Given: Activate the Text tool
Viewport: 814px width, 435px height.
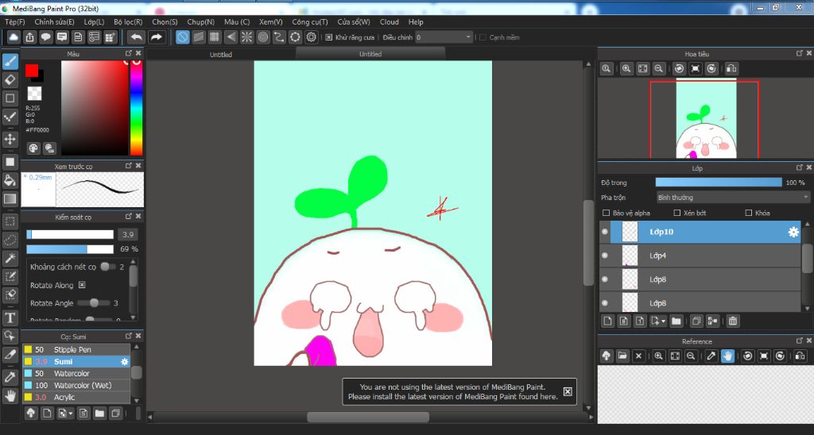Looking at the screenshot, I should pos(10,318).
